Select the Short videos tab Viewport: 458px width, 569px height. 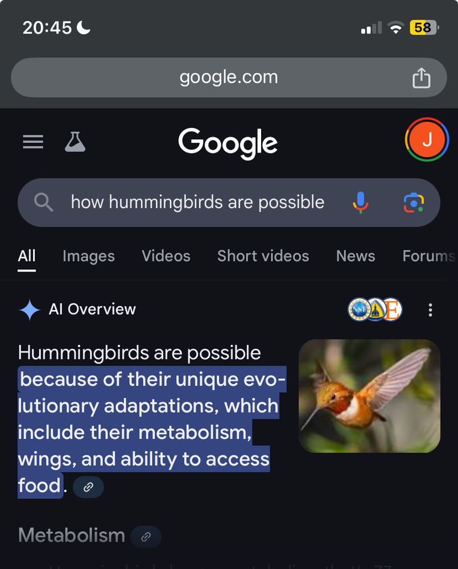tap(263, 256)
